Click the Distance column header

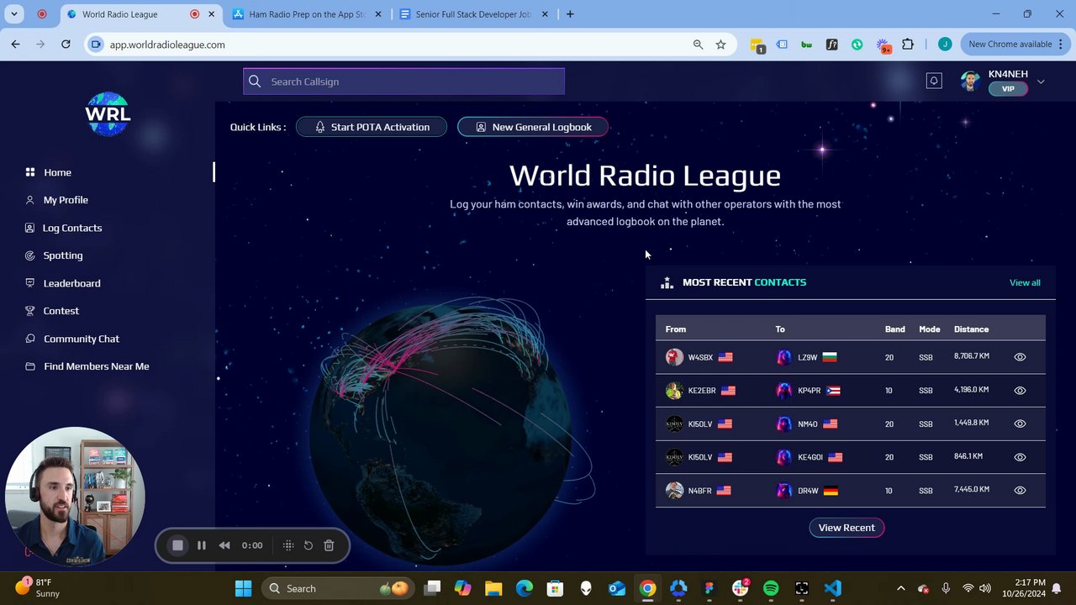pos(971,329)
